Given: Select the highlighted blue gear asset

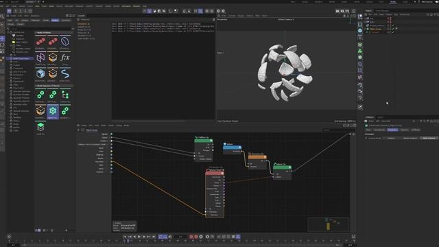Looking at the screenshot, I should click(53, 111).
